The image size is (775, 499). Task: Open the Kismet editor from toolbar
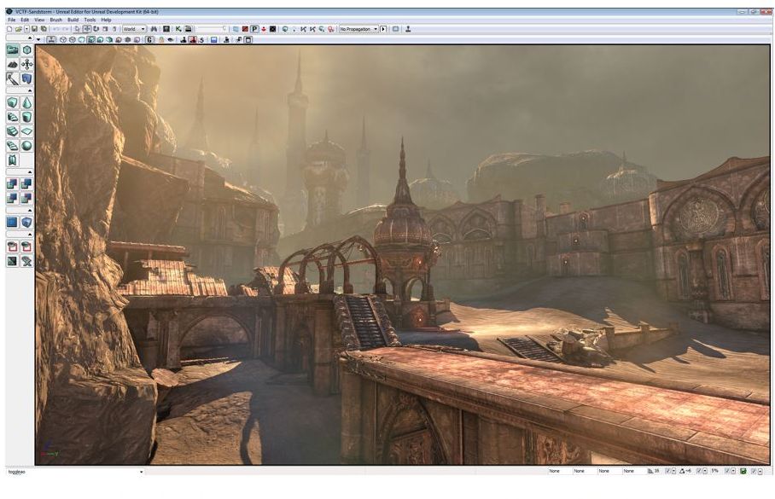point(178,29)
